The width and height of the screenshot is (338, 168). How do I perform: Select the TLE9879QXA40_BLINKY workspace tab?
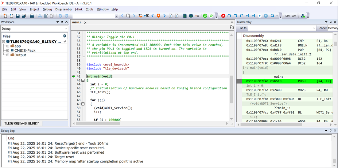point(21,123)
